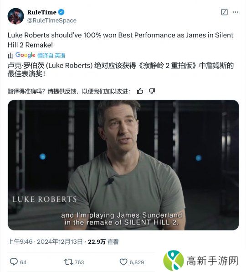This screenshot has width=246, height=272.
Task: Click the 763 reposts count
Action: click(x=79, y=262)
